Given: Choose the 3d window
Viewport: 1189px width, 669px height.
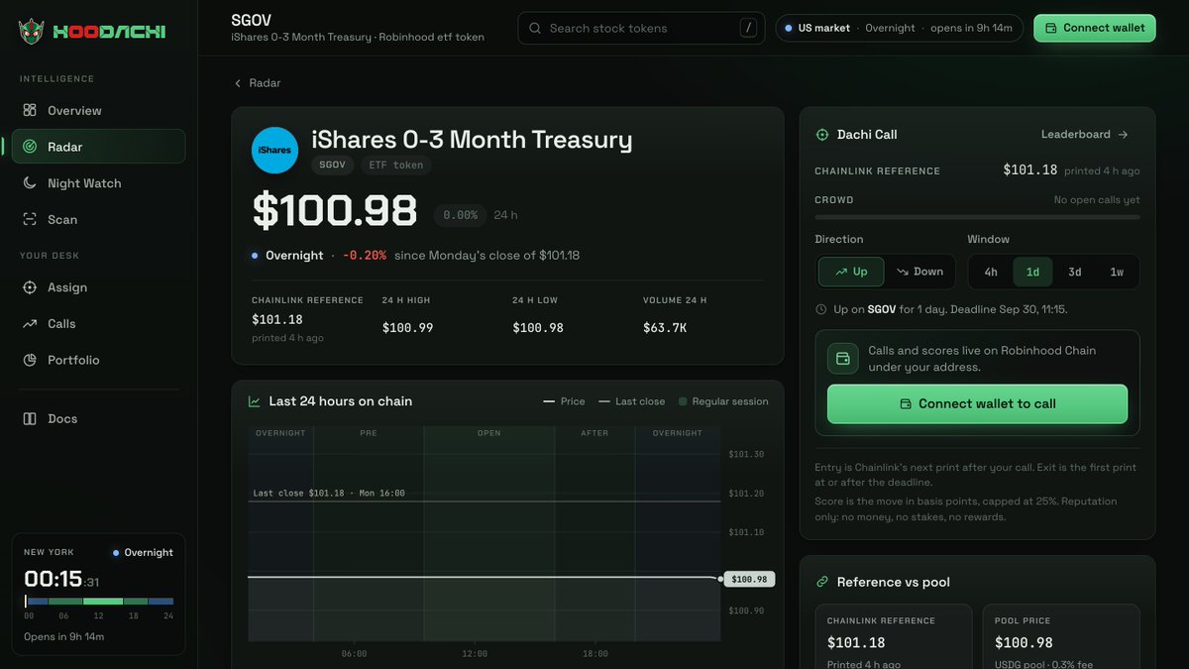Looking at the screenshot, I should [1075, 272].
